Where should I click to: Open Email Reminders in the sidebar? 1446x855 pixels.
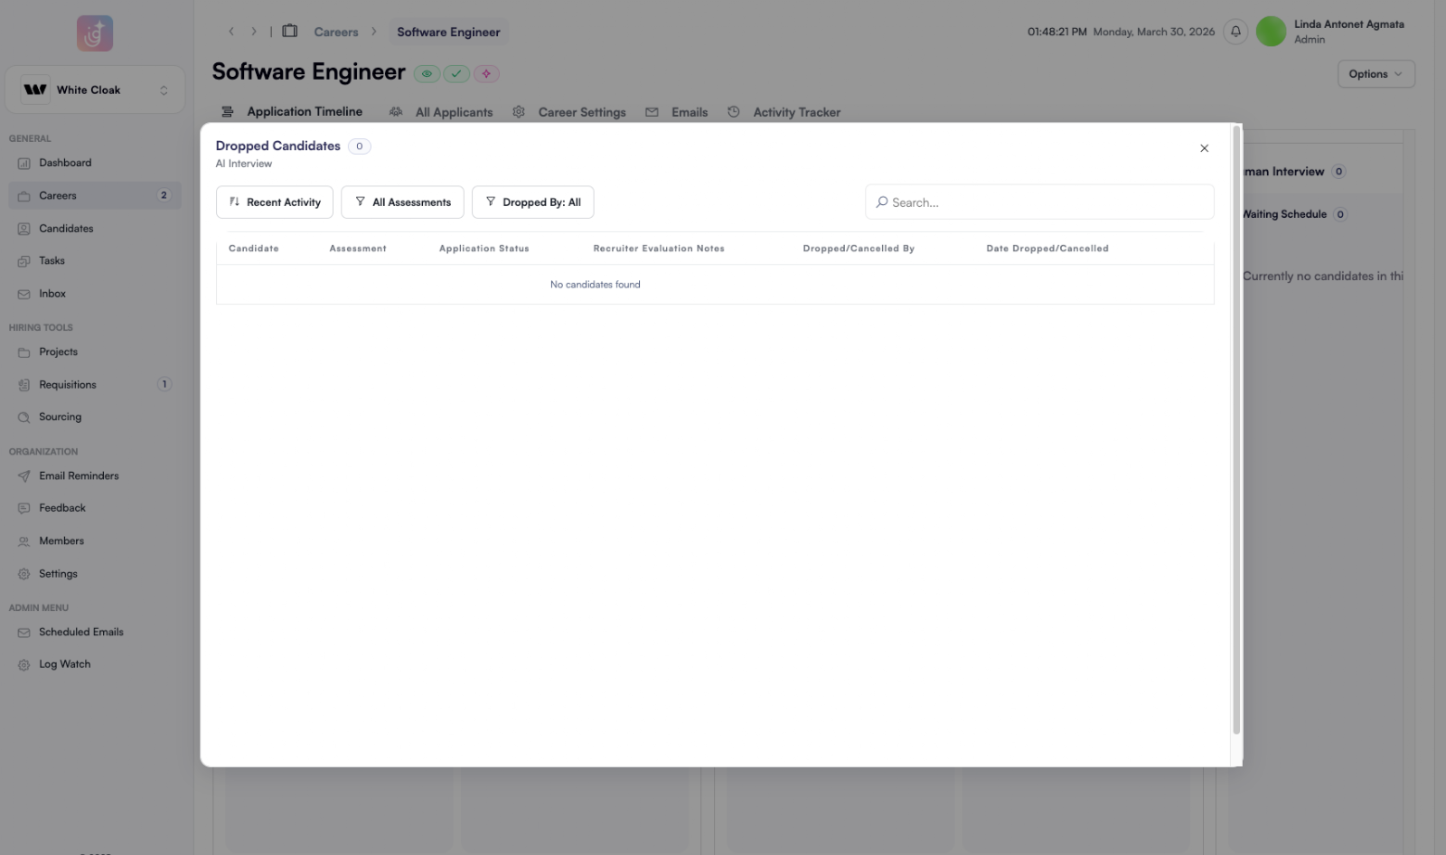tap(79, 476)
